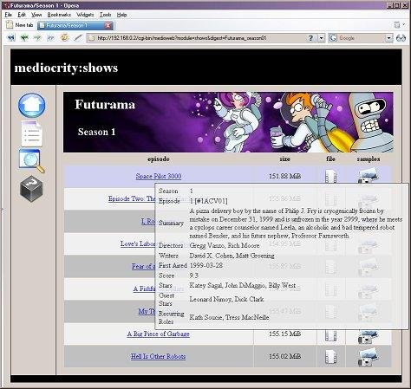Open the Hell Is Other Robots link
Image resolution: width=411 pixels, height=389 pixels.
[158, 356]
